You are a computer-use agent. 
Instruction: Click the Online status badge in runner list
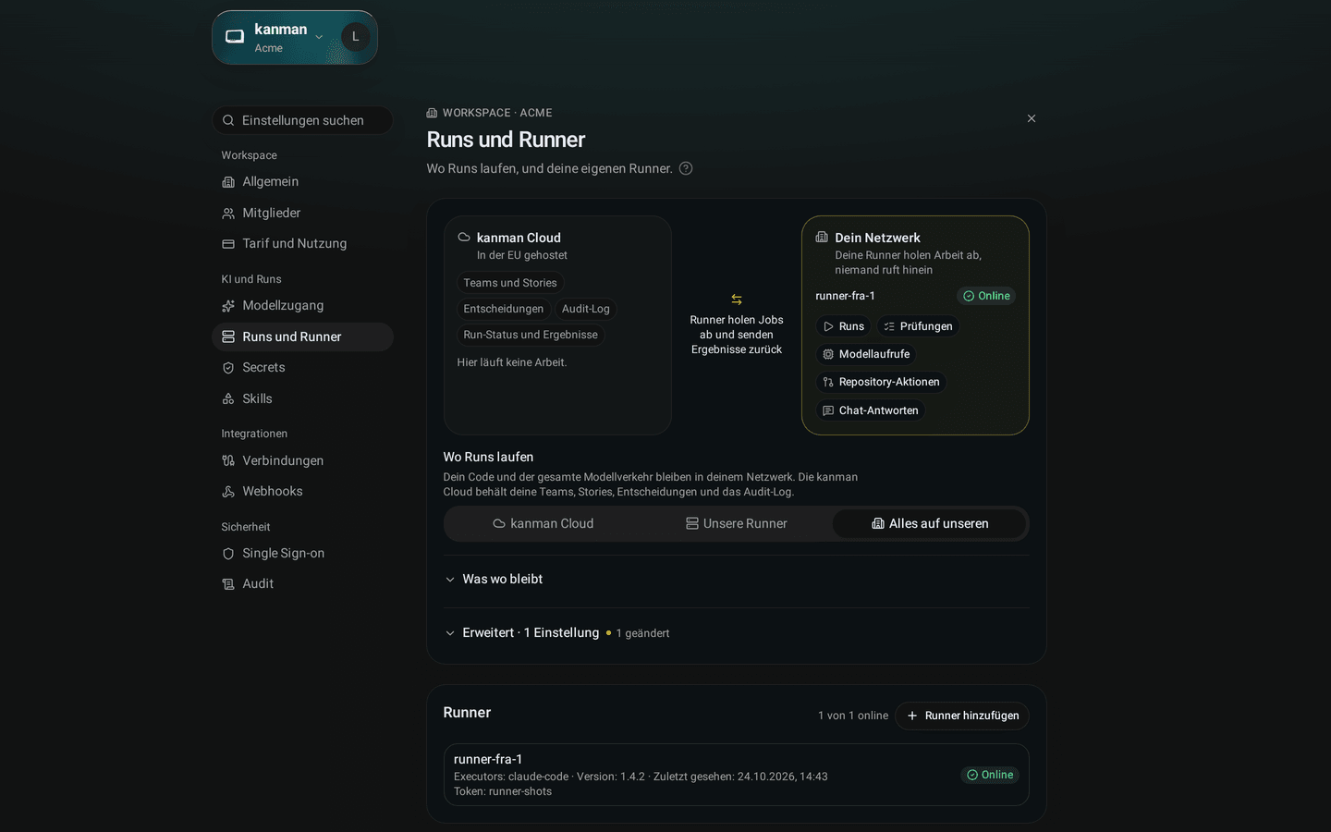coord(990,775)
